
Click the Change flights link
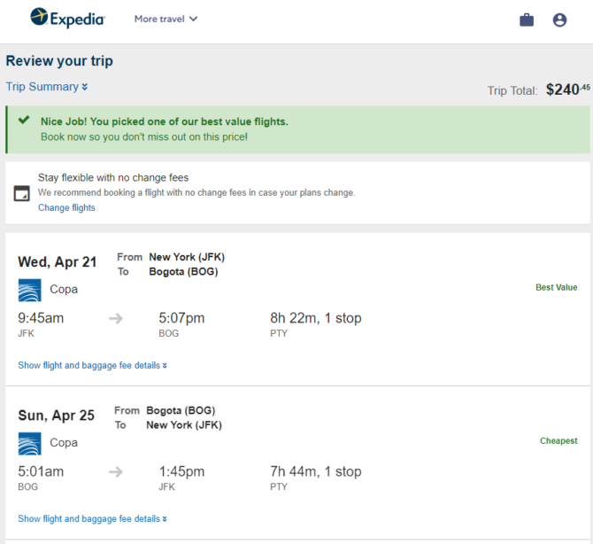(x=66, y=207)
